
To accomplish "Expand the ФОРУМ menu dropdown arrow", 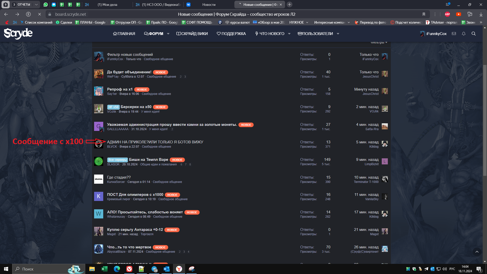I will [x=168, y=34].
